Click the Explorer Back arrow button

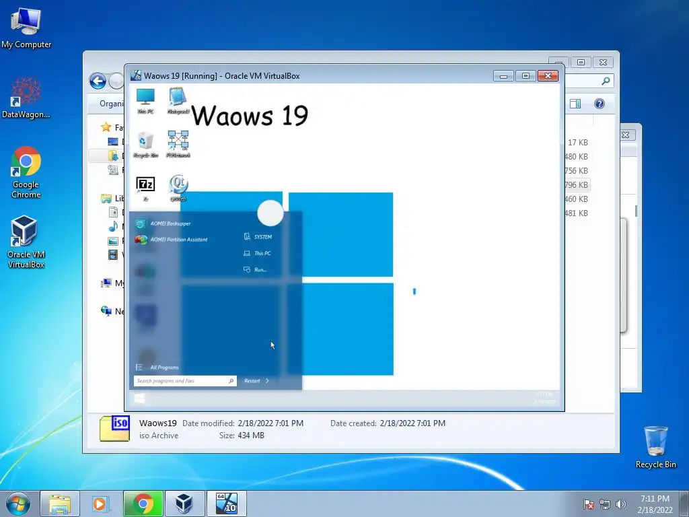coord(98,81)
